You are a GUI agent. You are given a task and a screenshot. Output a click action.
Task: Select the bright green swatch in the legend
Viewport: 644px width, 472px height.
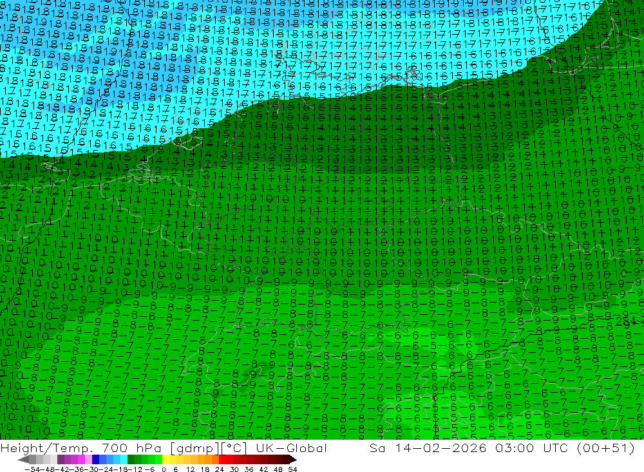point(158,459)
